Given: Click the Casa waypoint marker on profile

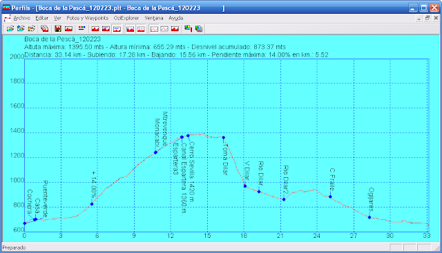Looking at the screenshot, I should 35,219.
